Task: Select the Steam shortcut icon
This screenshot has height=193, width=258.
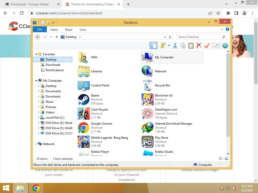Action: click(x=84, y=100)
